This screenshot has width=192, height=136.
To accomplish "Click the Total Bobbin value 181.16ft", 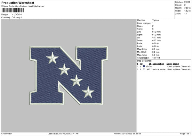I will tap(156, 58).
